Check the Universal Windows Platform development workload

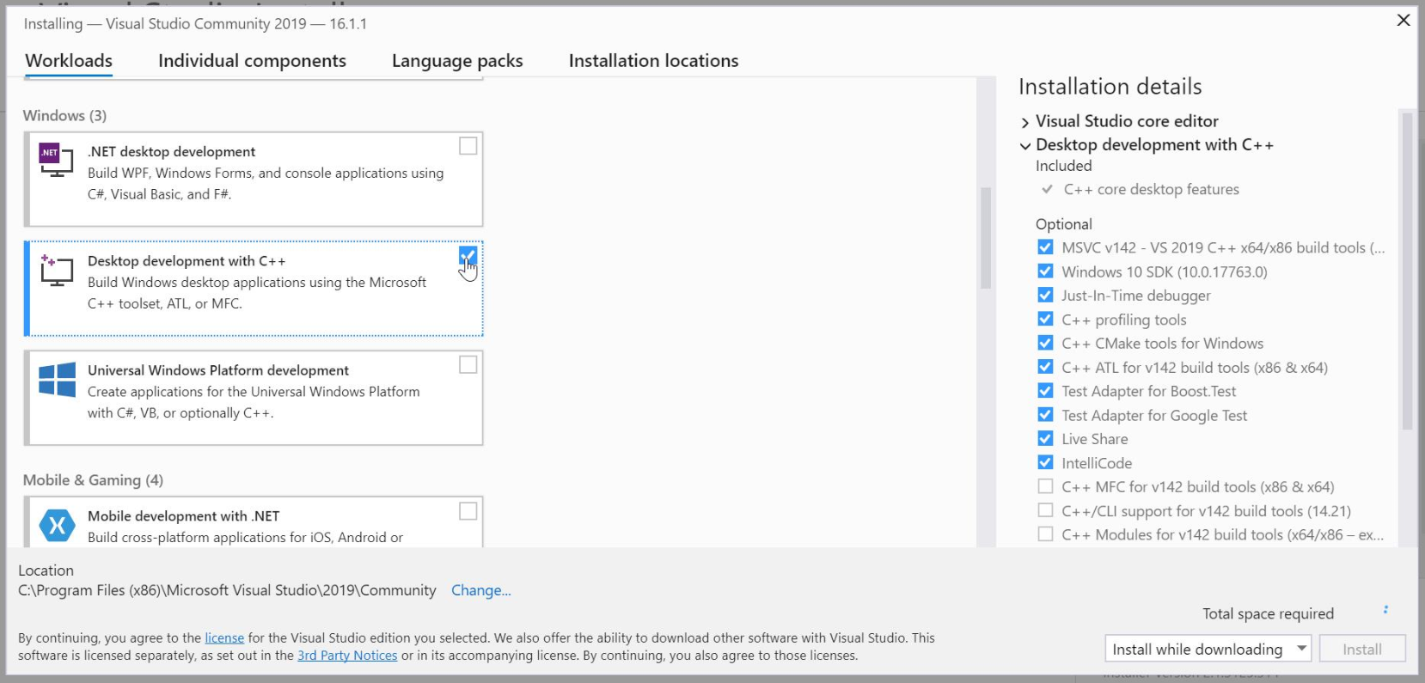pos(468,365)
